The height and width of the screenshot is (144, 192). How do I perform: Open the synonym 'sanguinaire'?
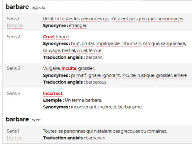(x=173, y=44)
